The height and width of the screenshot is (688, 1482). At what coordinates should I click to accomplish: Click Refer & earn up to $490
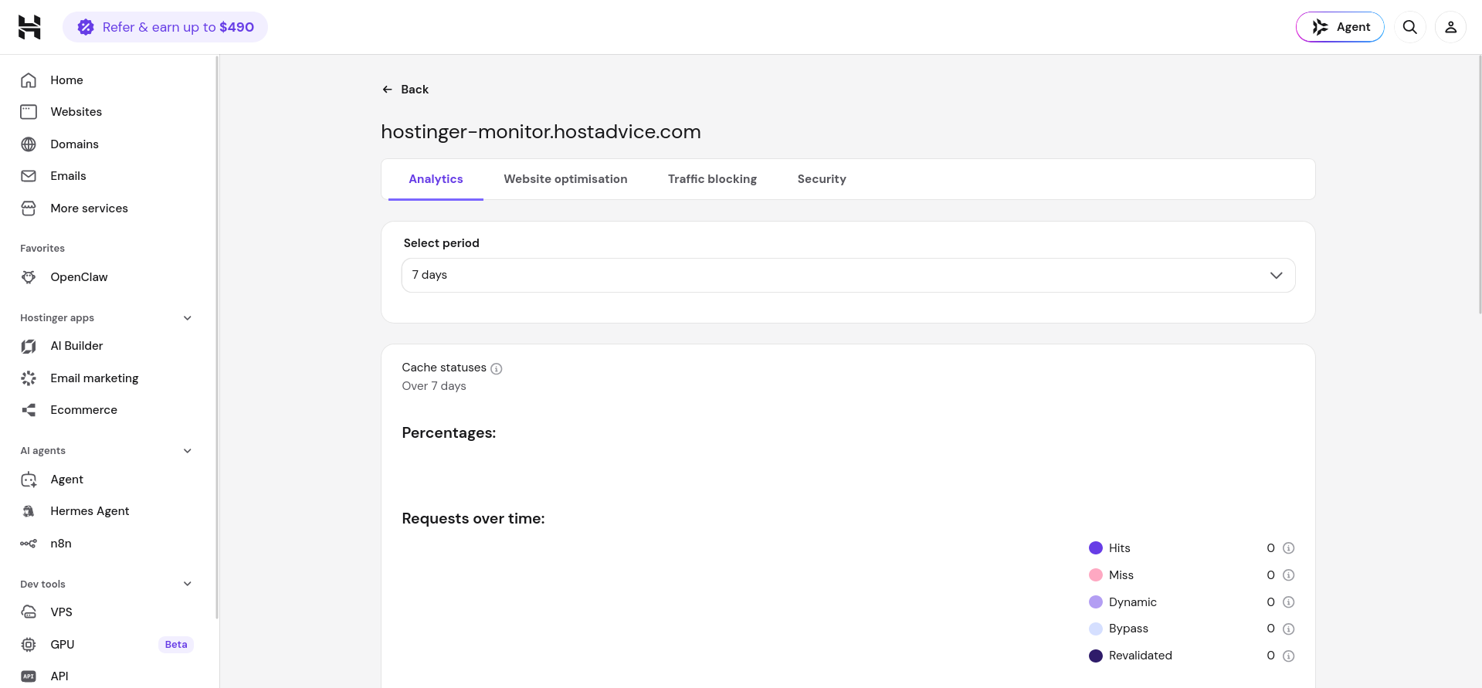click(x=165, y=27)
